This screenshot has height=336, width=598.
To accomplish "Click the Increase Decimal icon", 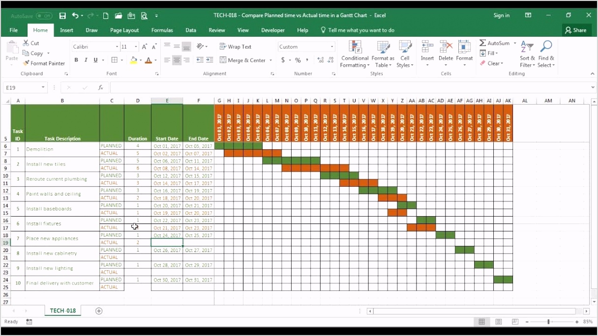I will pos(321,60).
